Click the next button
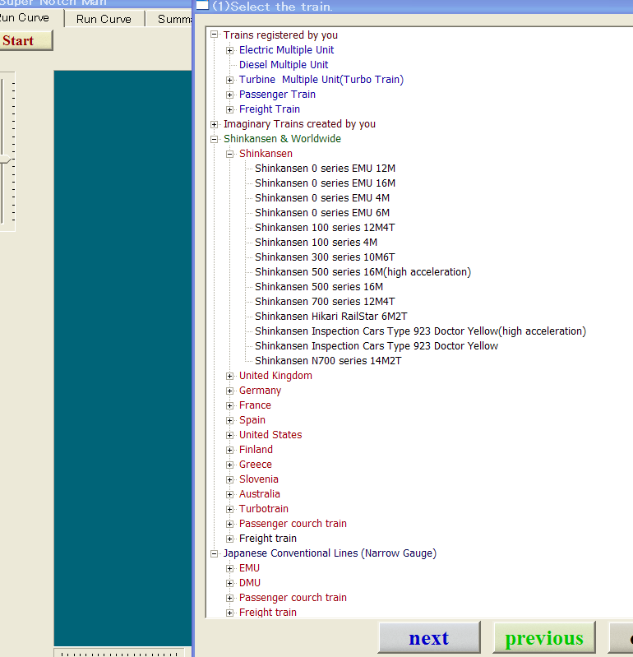 point(429,638)
